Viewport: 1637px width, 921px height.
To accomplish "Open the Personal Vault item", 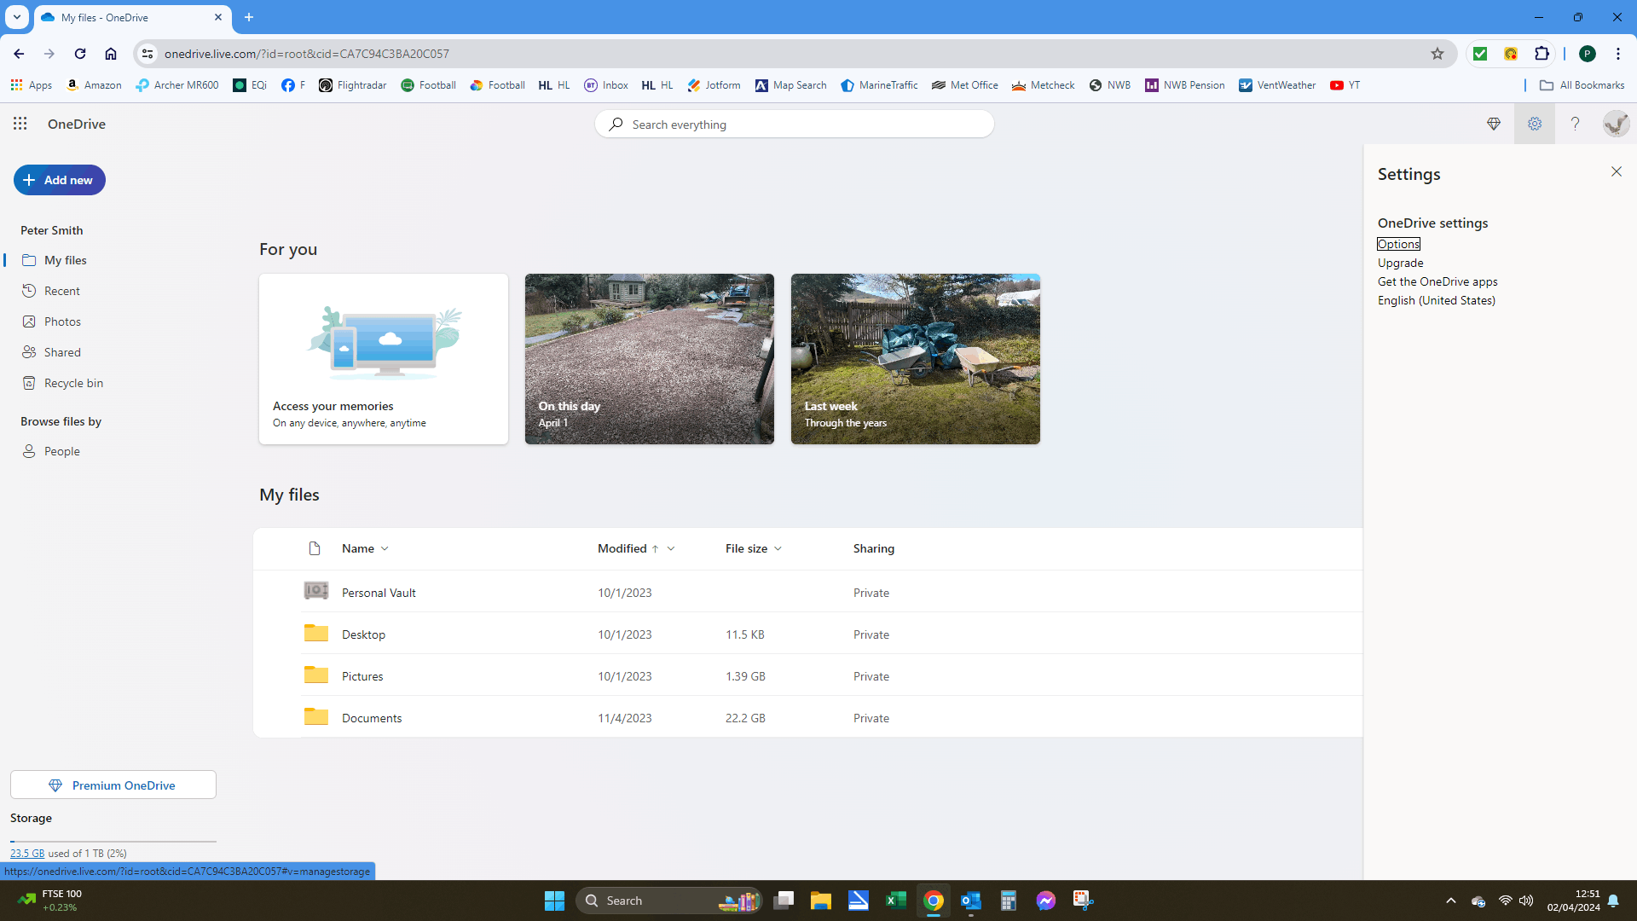I will [x=379, y=593].
